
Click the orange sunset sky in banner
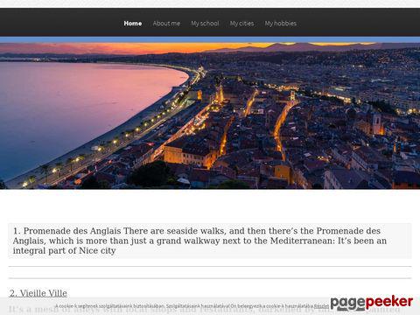pyautogui.click(x=146, y=48)
